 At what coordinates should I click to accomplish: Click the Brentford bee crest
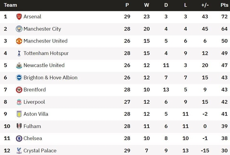pos(19,90)
